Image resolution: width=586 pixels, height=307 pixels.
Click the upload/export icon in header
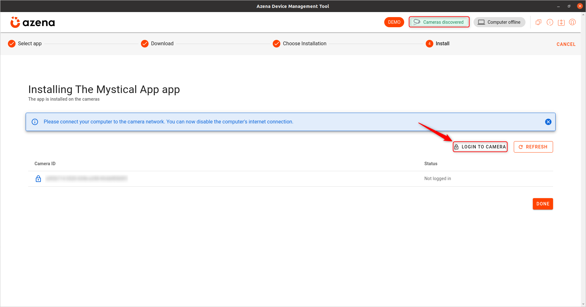pos(561,22)
